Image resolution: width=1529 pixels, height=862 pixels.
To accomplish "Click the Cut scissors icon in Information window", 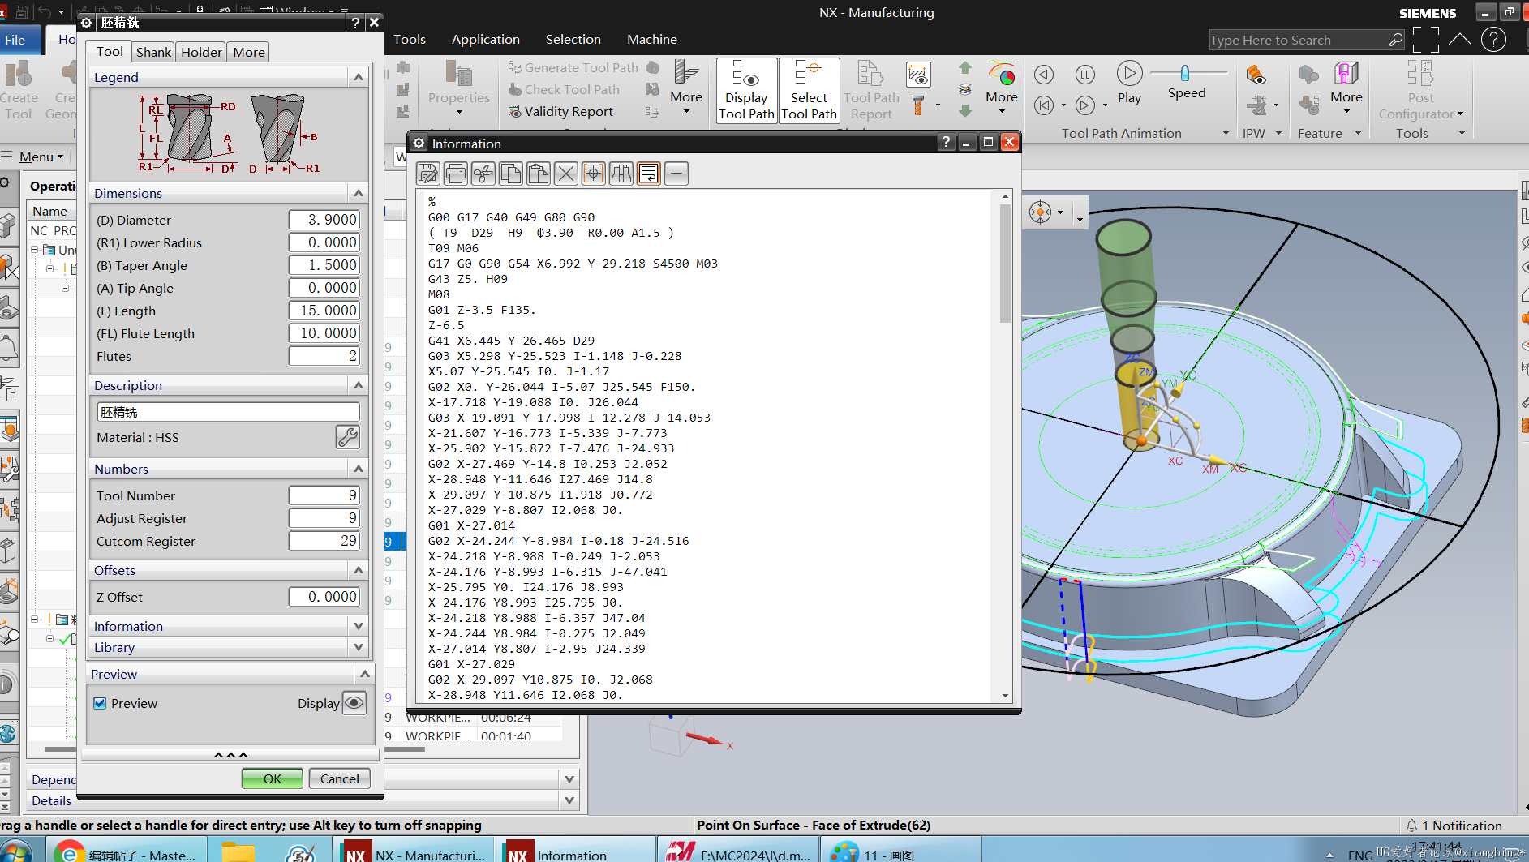I will pos(483,173).
